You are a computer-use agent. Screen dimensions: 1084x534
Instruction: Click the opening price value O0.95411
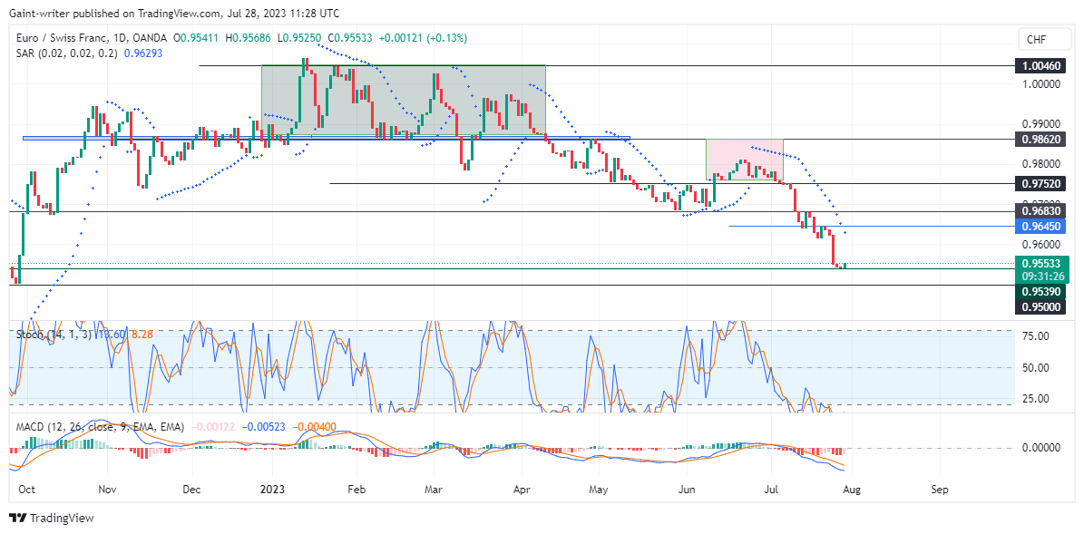point(197,39)
